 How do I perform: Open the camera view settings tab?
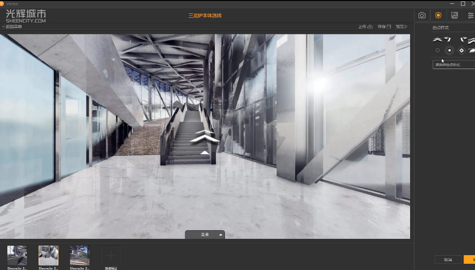pyautogui.click(x=422, y=15)
